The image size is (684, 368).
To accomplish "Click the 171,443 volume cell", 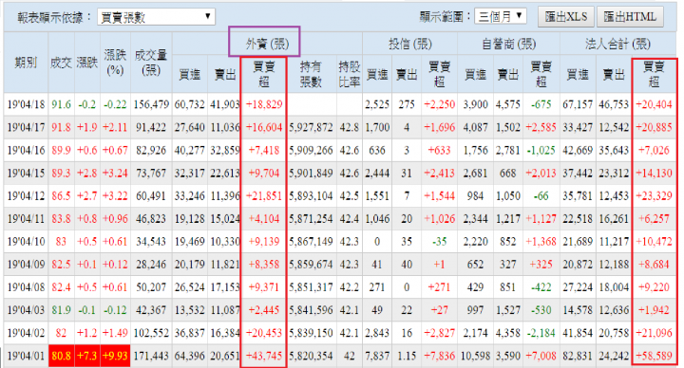I will pyautogui.click(x=151, y=356).
